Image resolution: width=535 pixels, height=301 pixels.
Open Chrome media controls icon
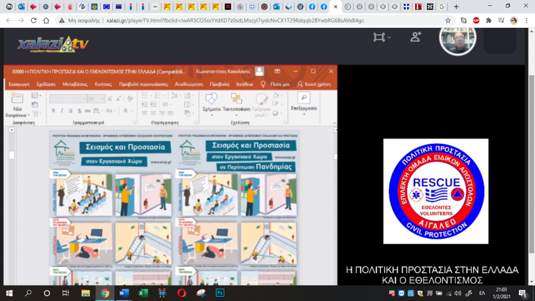pyautogui.click(x=501, y=20)
